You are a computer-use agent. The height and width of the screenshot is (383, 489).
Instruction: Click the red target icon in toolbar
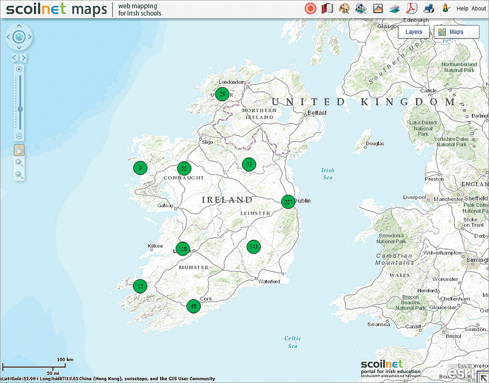pyautogui.click(x=310, y=9)
